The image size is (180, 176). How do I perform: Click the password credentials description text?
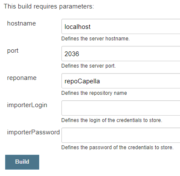click(117, 148)
